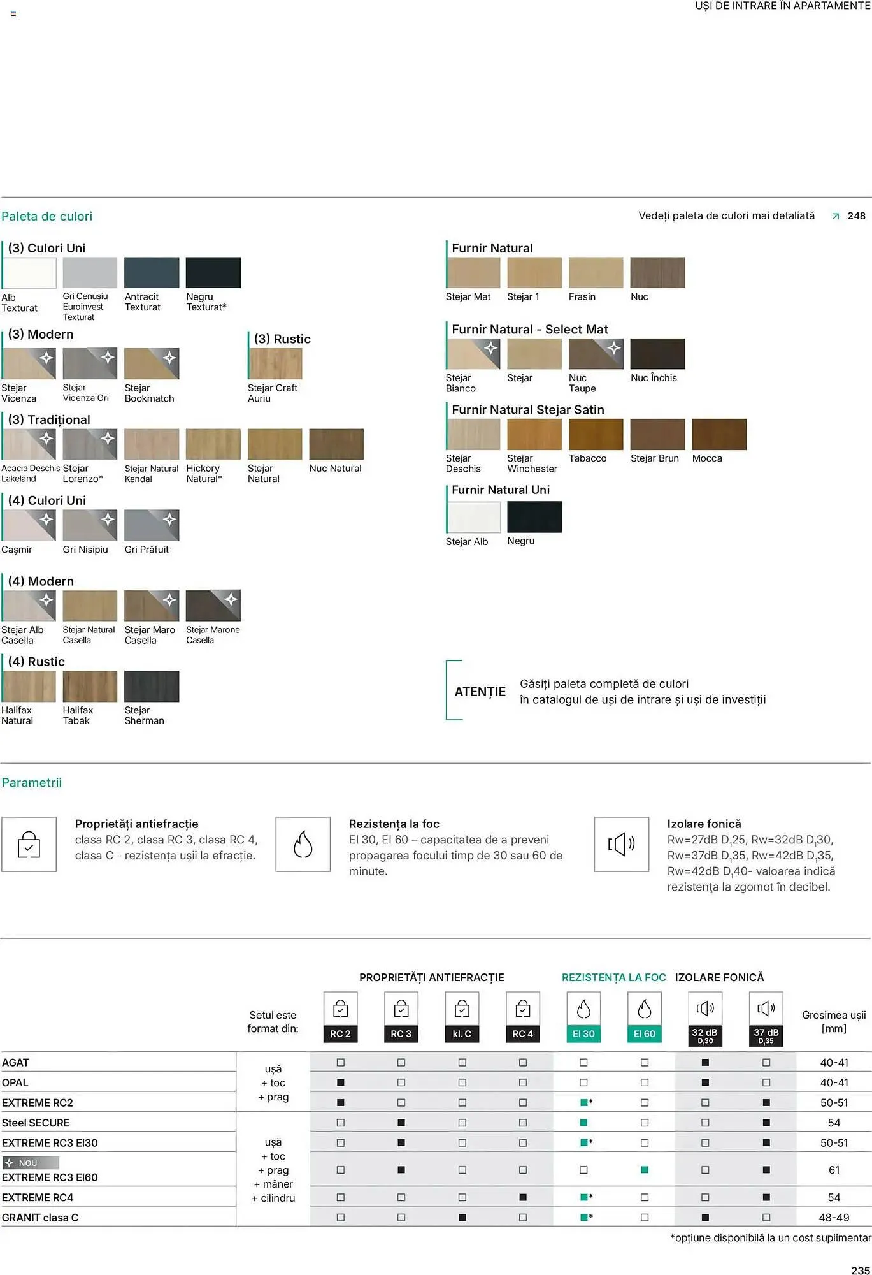Screen dimensions: 872x1275
Task: Toggle the RC 3 checkbox for Steel SECURE row
Action: pos(401,1123)
